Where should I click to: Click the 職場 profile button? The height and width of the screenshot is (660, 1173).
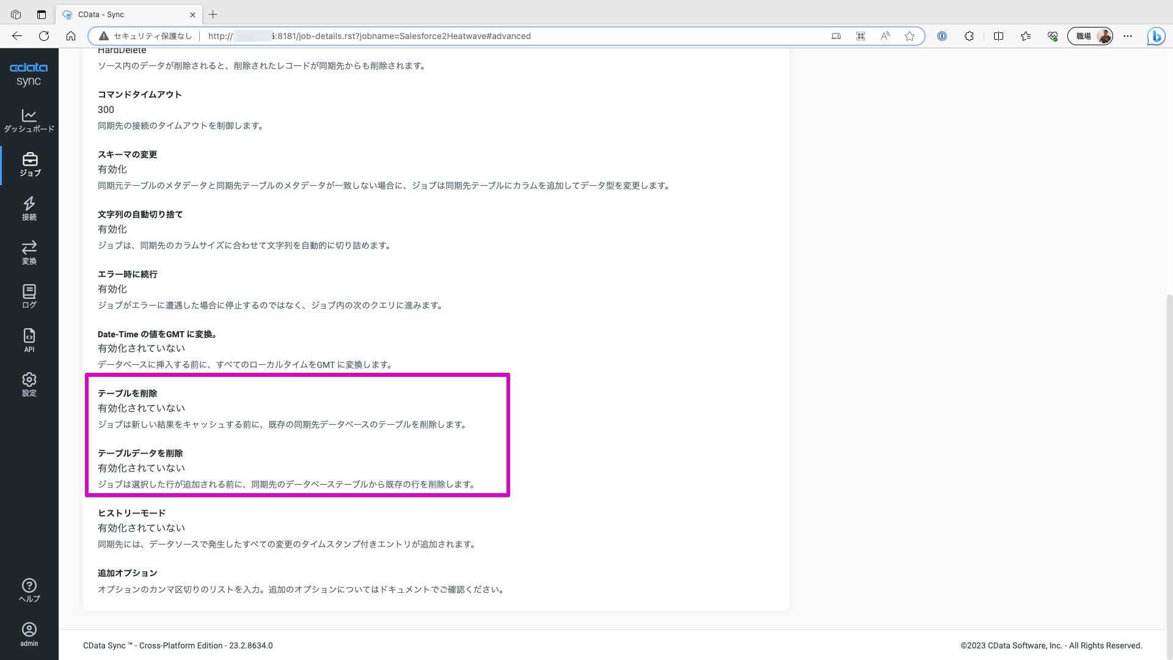1090,36
